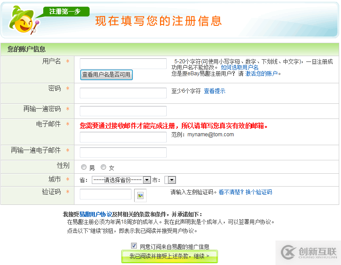341x265 pixels.
Task: Open the 市 city dropdown
Action: [x=170, y=180]
